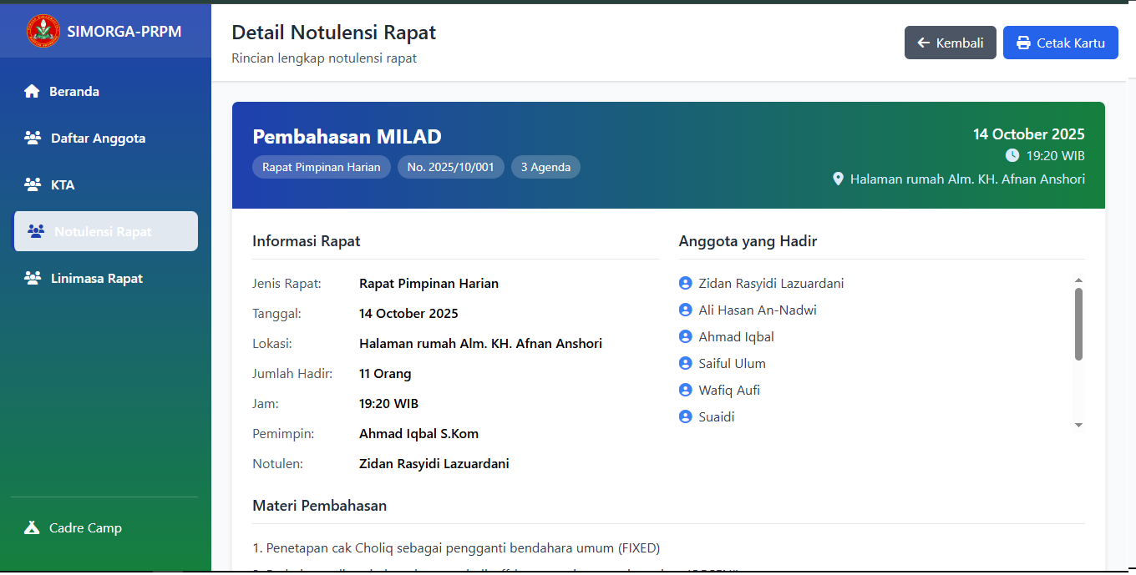Click the Rapat Pimpinan Harian badge
The height and width of the screenshot is (575, 1136).
(321, 168)
